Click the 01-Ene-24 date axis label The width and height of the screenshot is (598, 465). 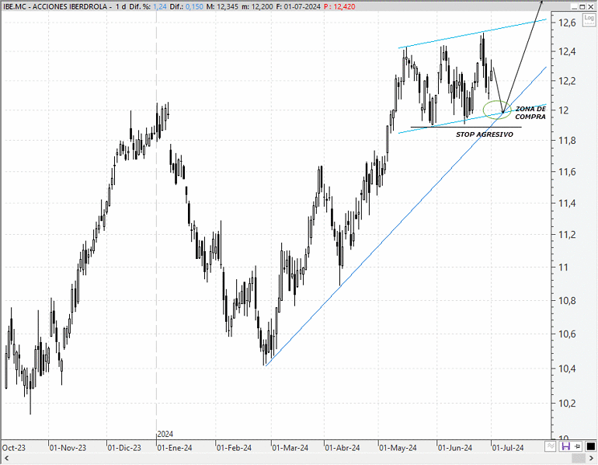(175, 448)
